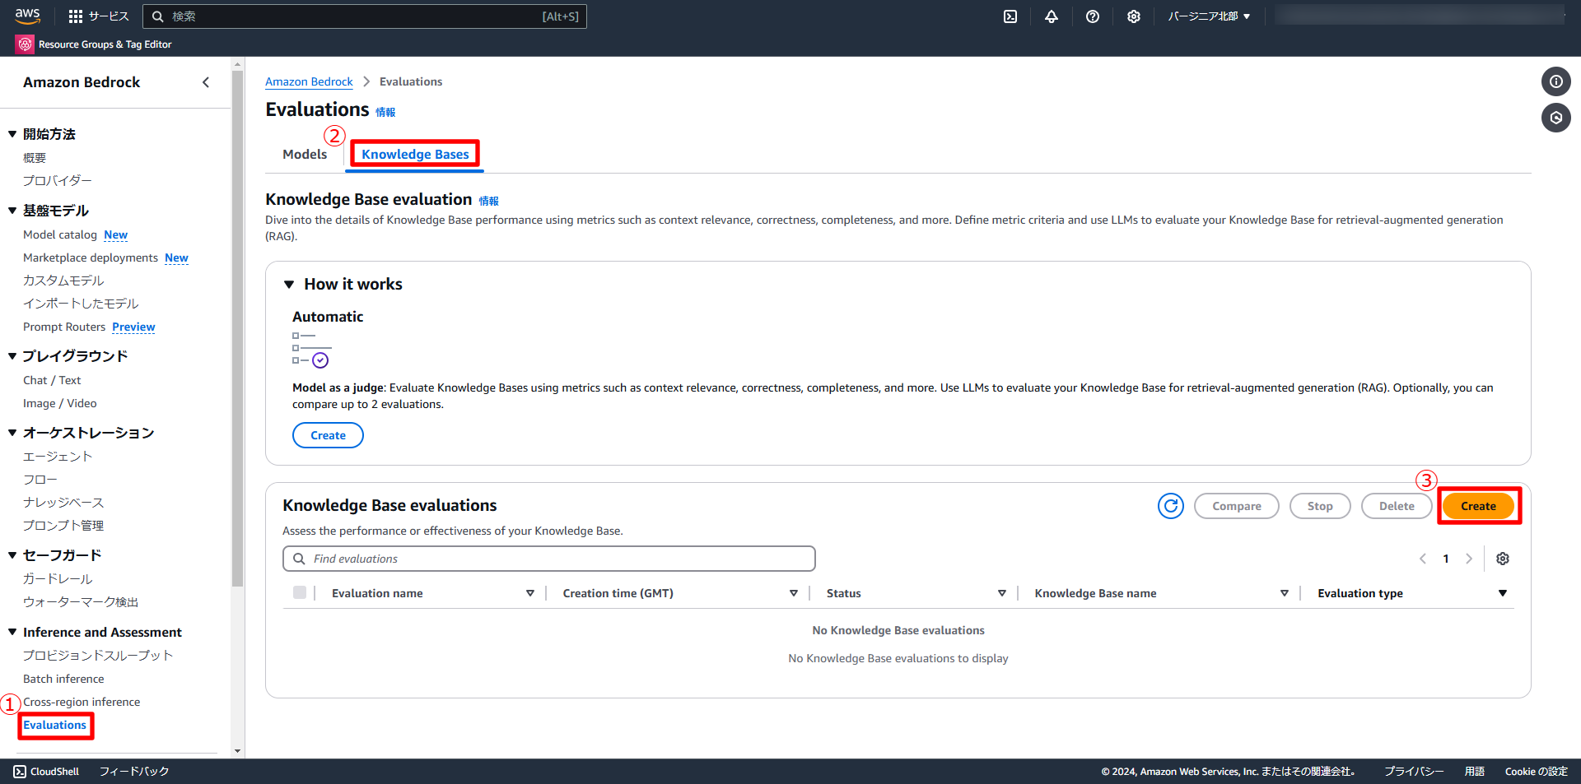Screen dimensions: 1581x784
Task: Open Cross-region inference in sidebar
Action: click(x=82, y=703)
